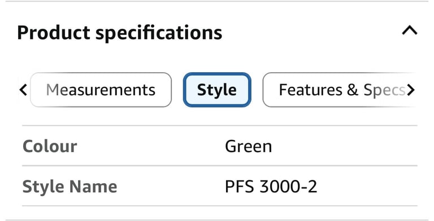Open the Features & Specs tab
434x221 pixels.
tap(339, 90)
